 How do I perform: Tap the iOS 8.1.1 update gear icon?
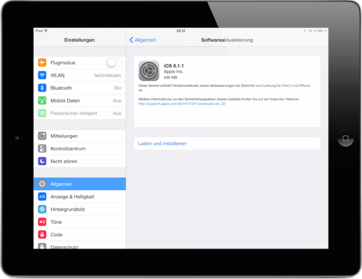(149, 70)
